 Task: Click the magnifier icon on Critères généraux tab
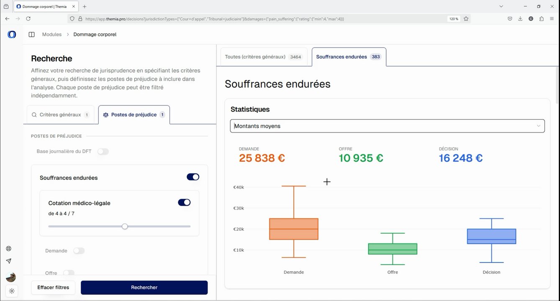click(34, 115)
